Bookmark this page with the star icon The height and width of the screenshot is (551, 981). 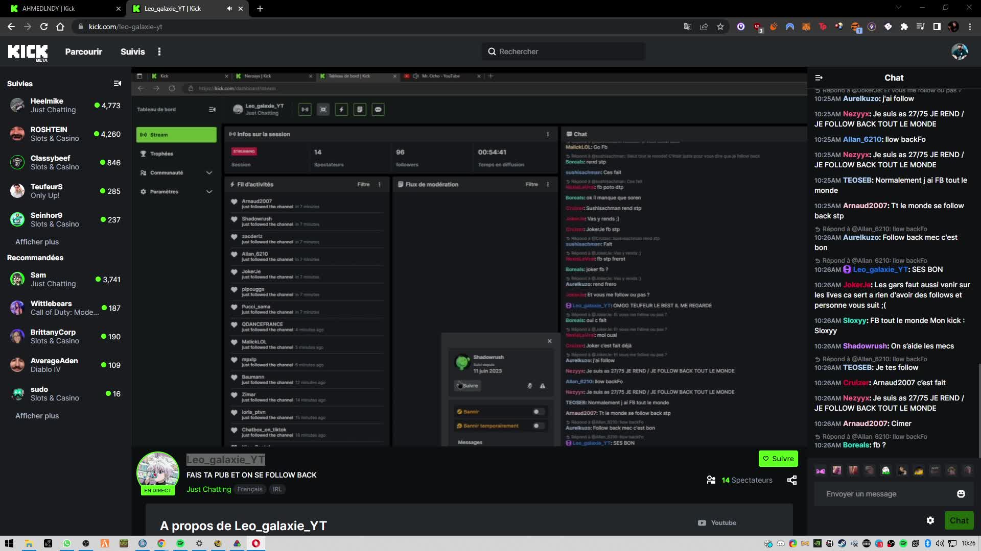720,27
